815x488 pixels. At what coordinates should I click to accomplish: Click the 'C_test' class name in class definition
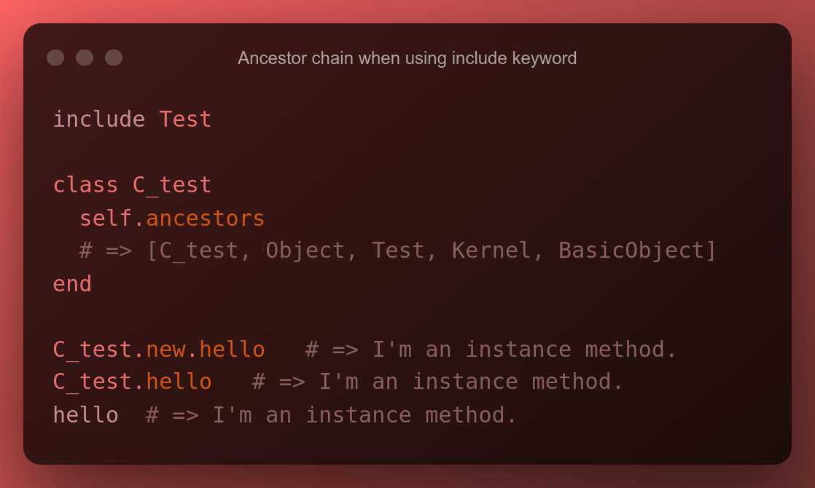(172, 185)
